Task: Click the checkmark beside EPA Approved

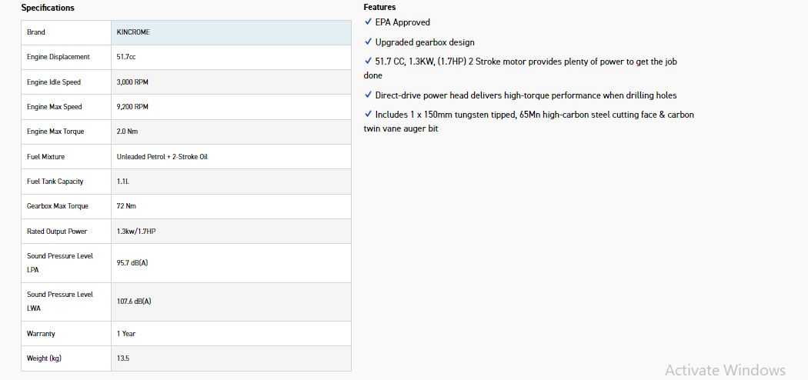Action: (368, 22)
